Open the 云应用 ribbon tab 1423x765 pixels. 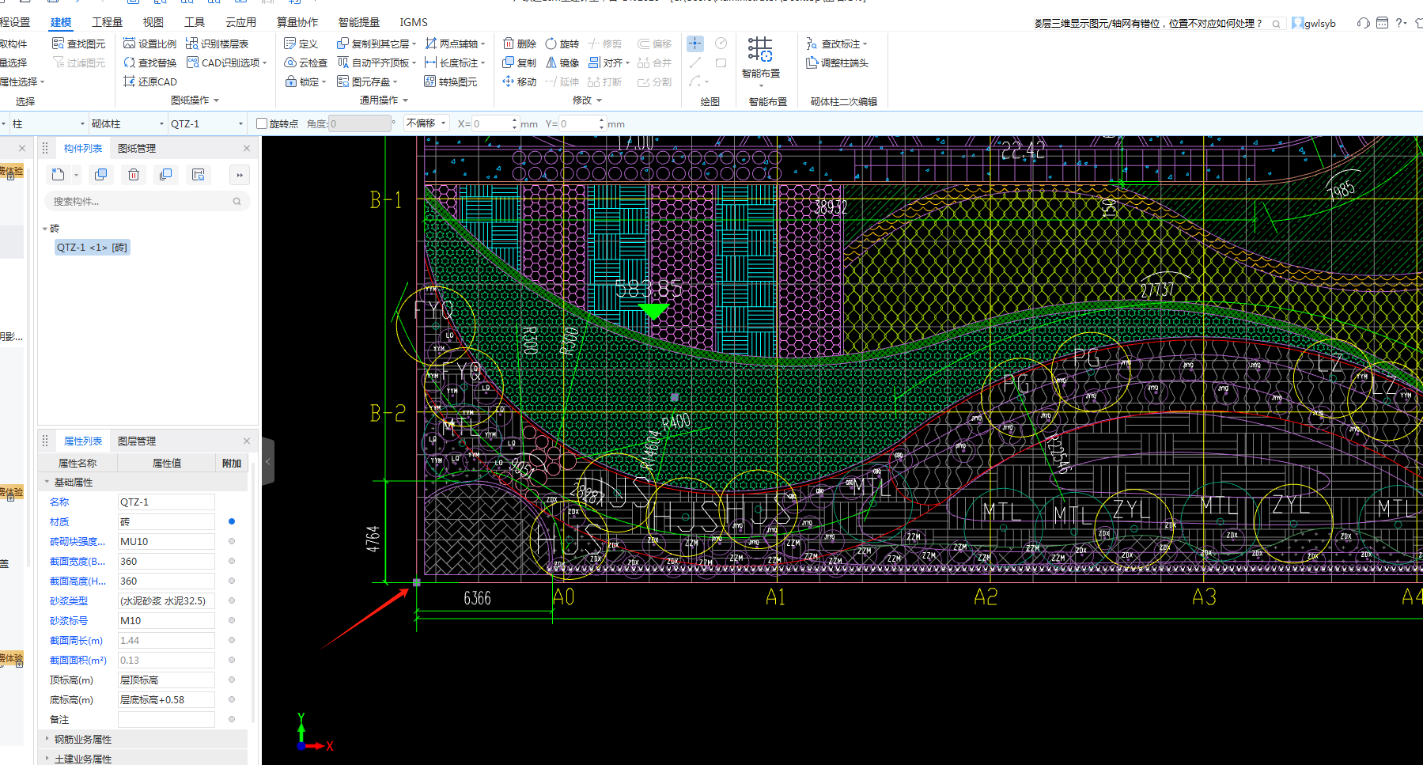[x=240, y=22]
